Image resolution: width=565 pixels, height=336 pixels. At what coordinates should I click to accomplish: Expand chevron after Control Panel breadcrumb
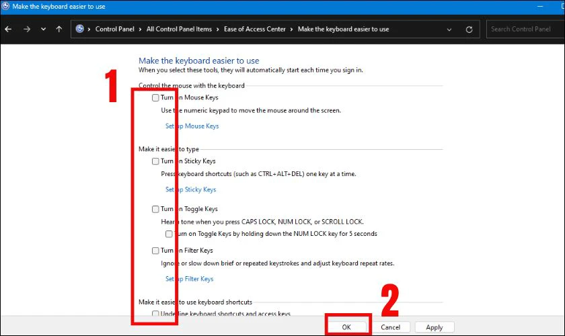[x=140, y=30]
